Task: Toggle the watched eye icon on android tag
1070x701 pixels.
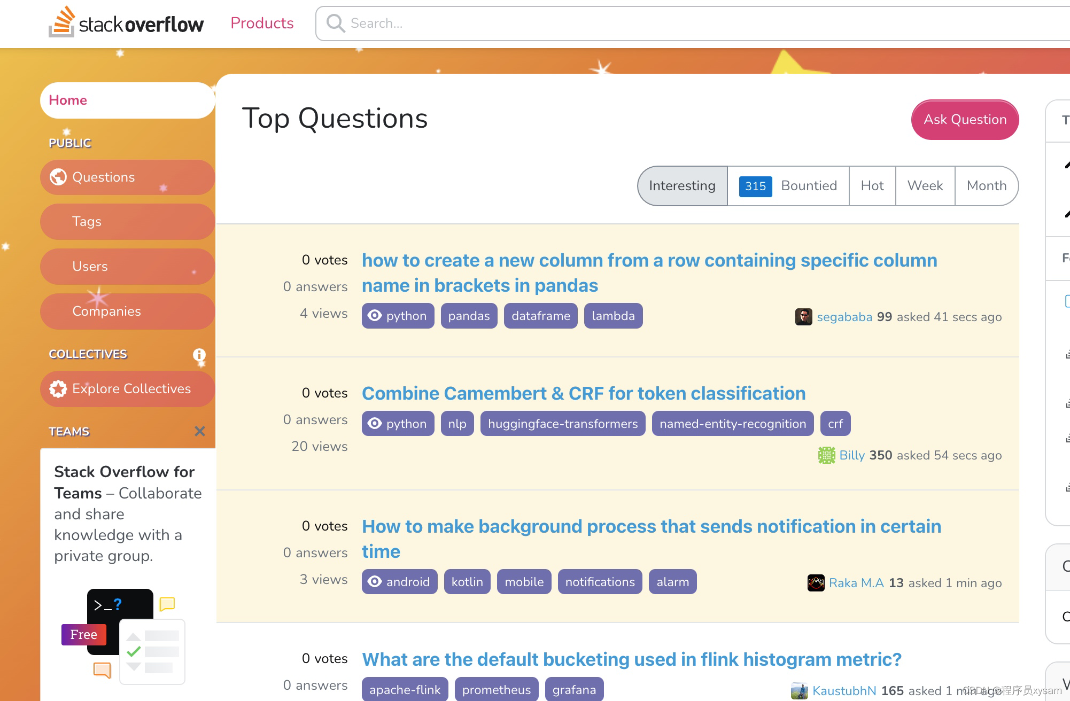Action: [375, 581]
